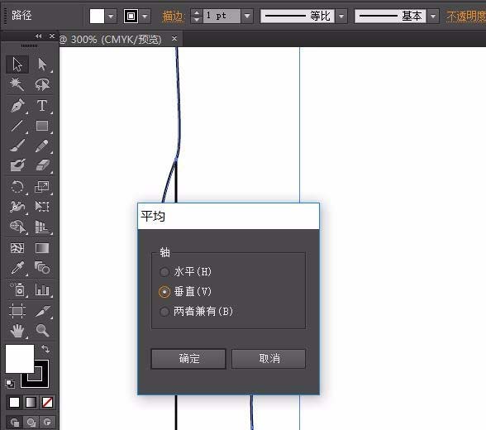Open the 等比 width profile dropdown
486x430 pixels.
pyautogui.click(x=341, y=16)
